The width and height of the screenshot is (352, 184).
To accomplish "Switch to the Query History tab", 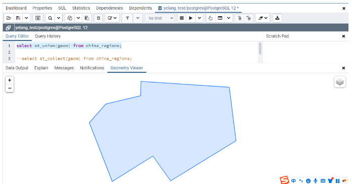I will (x=47, y=36).
